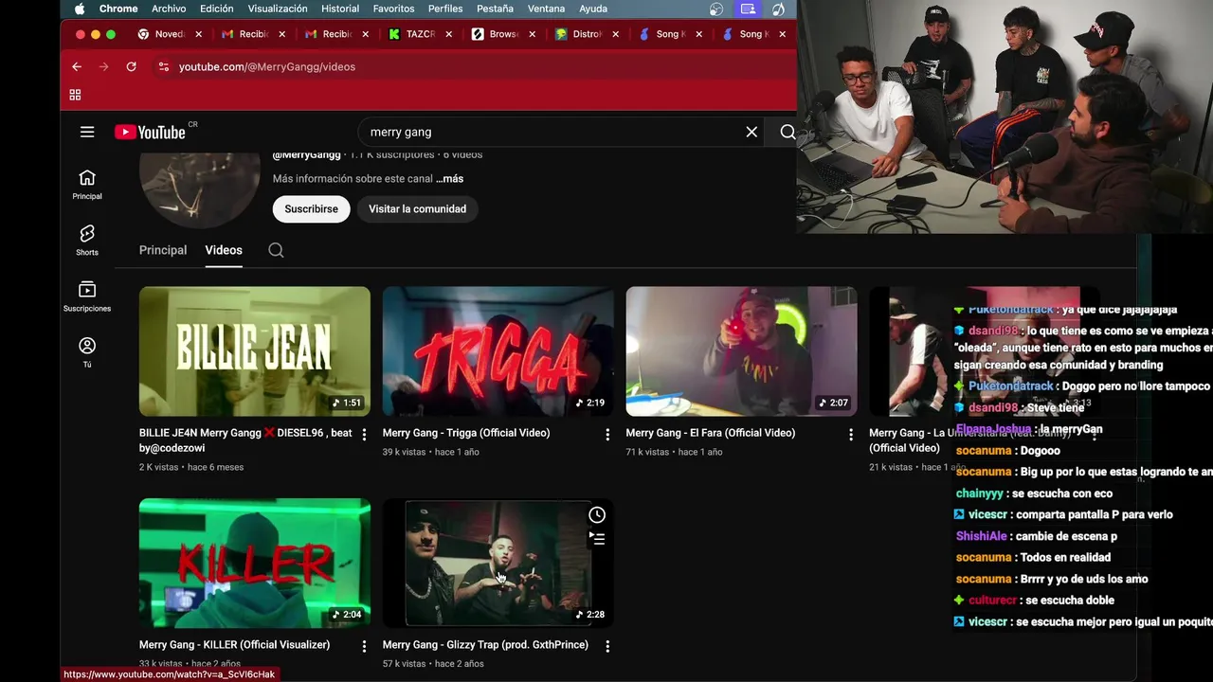Image resolution: width=1213 pixels, height=682 pixels.
Task: Open Suscripciones in the left sidebar
Action: pos(87,296)
